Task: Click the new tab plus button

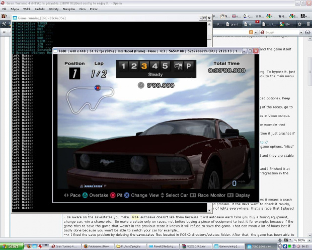Action: [299, 24]
